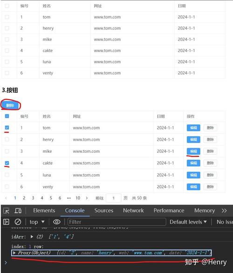
Task: Go to previous page arrow in pagination
Action: point(6,198)
